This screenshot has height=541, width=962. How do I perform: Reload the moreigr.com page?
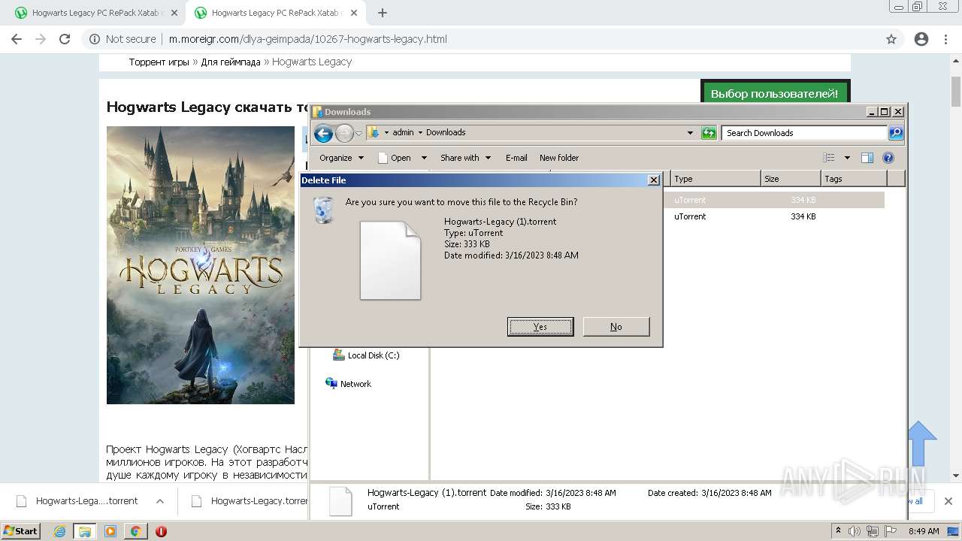65,39
